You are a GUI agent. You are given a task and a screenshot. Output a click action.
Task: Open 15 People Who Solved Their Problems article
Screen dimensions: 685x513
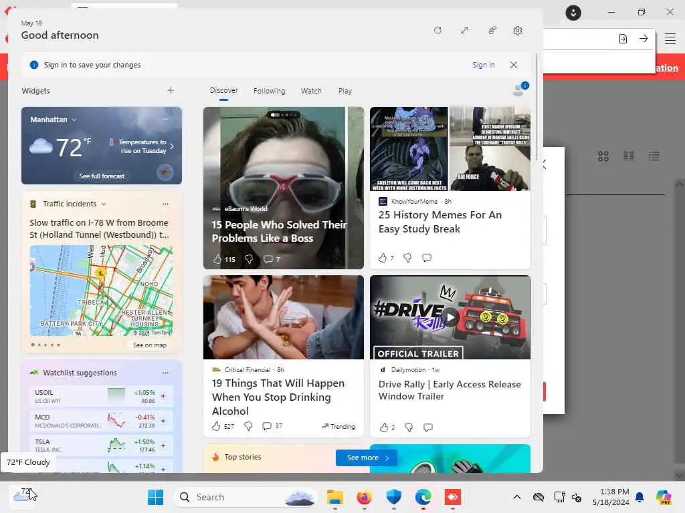click(x=279, y=231)
